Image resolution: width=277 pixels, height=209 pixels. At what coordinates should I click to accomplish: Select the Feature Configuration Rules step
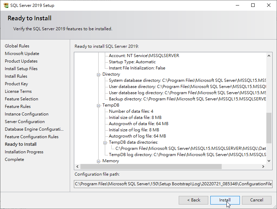click(x=32, y=137)
